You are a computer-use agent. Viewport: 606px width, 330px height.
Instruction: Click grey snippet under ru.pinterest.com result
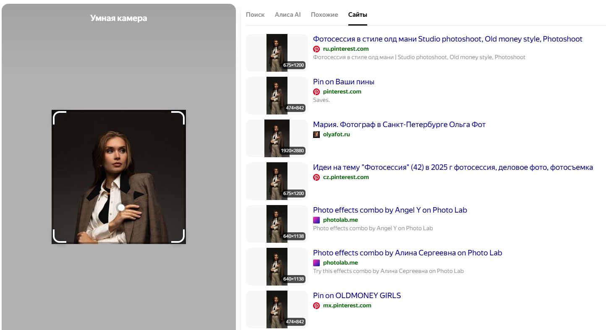pyautogui.click(x=419, y=57)
